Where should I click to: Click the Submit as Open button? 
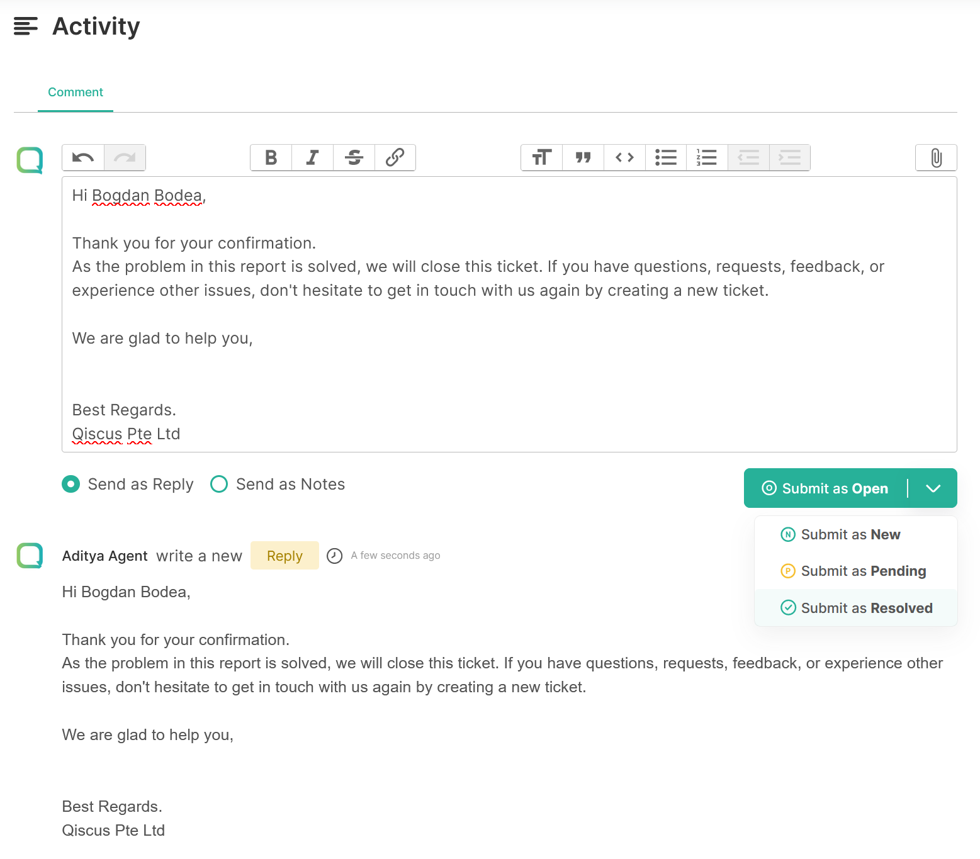tap(825, 488)
